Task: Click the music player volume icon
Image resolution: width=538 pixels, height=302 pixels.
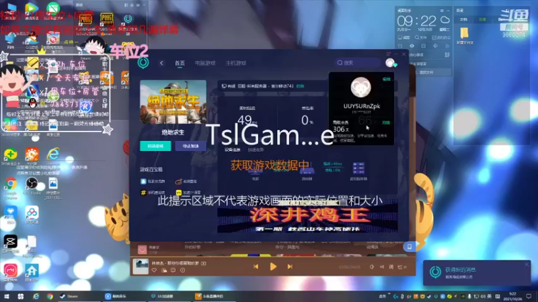Action: (372, 266)
